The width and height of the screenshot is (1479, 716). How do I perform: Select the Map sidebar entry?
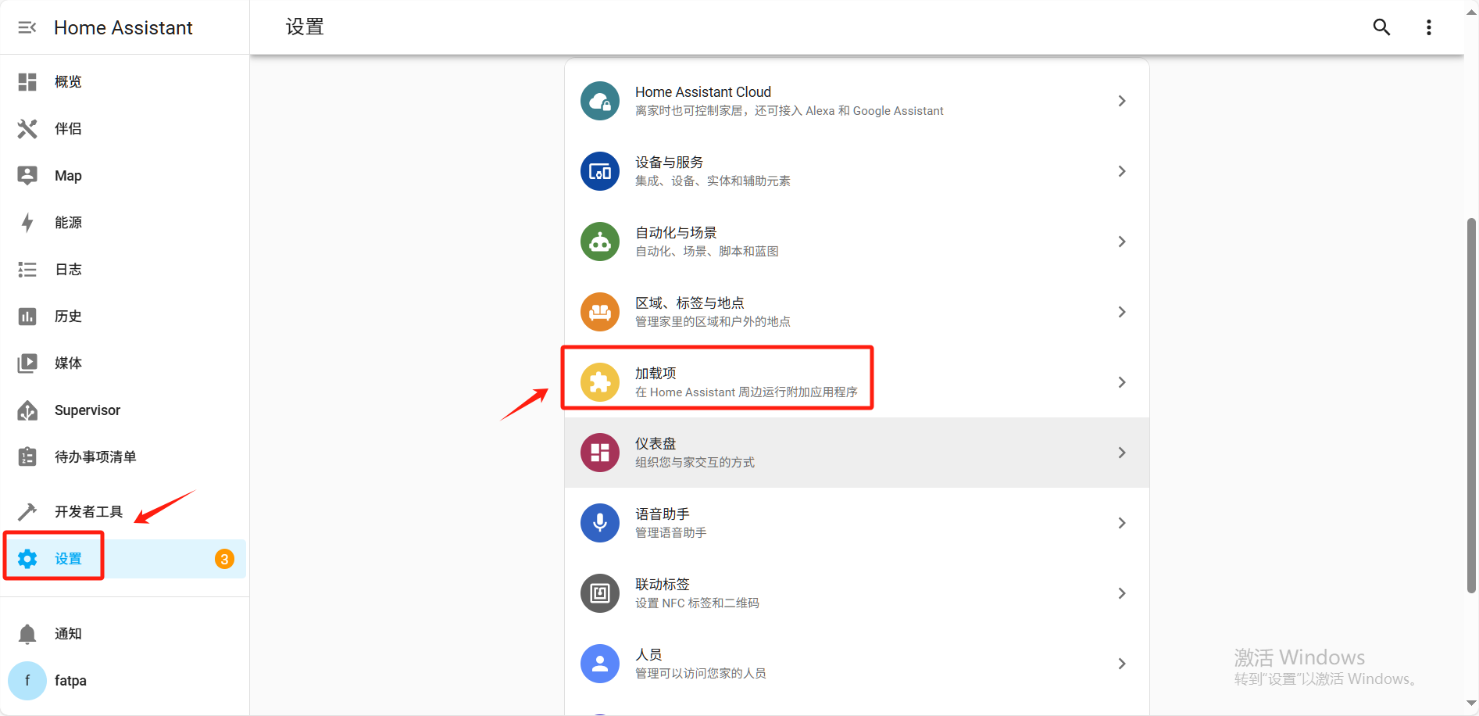point(125,176)
